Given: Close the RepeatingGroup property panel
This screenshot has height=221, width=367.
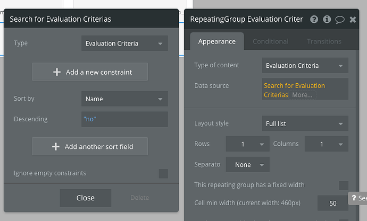Looking at the screenshot, I should coord(353,20).
